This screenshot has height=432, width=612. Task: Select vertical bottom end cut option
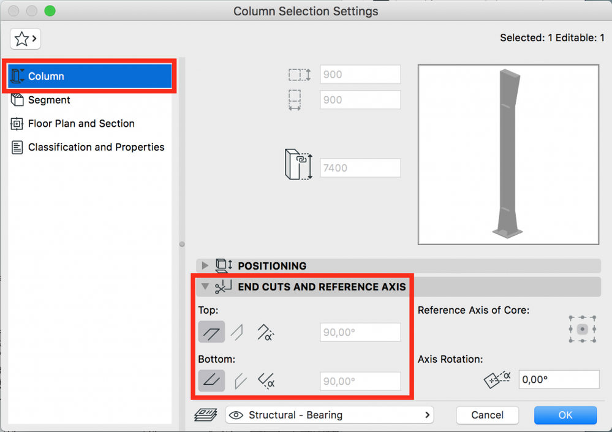coord(240,381)
